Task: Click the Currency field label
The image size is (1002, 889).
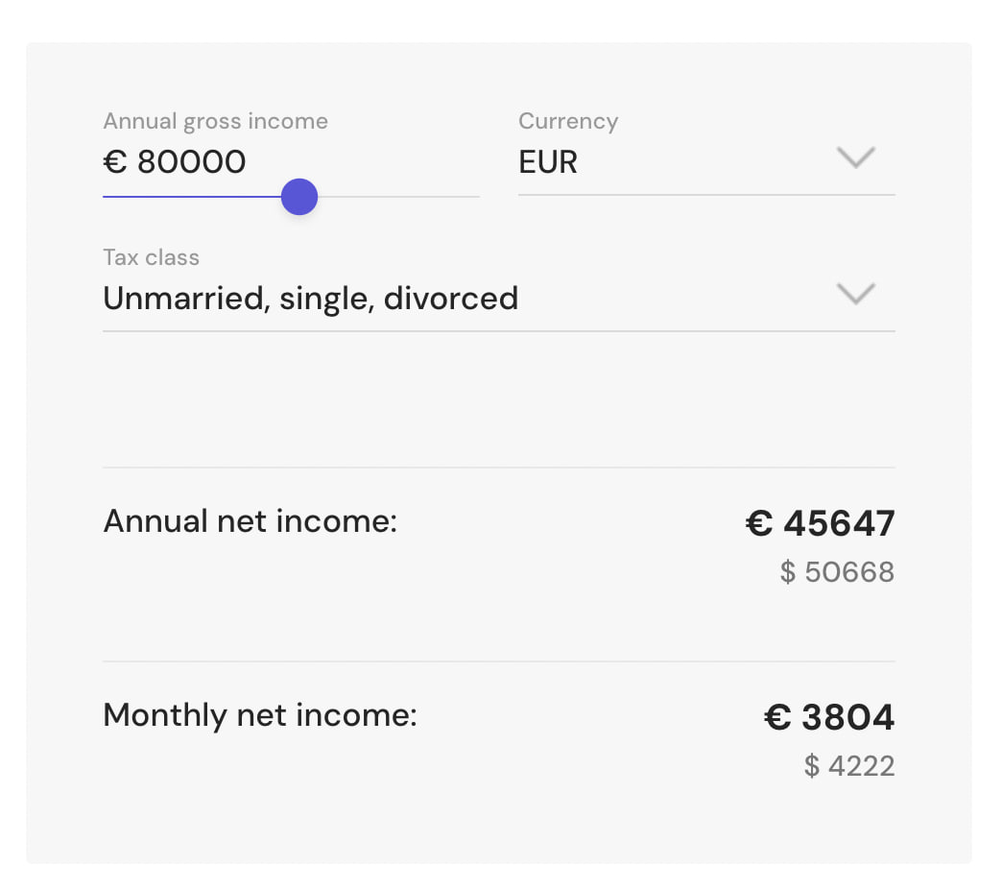Action: click(x=568, y=121)
